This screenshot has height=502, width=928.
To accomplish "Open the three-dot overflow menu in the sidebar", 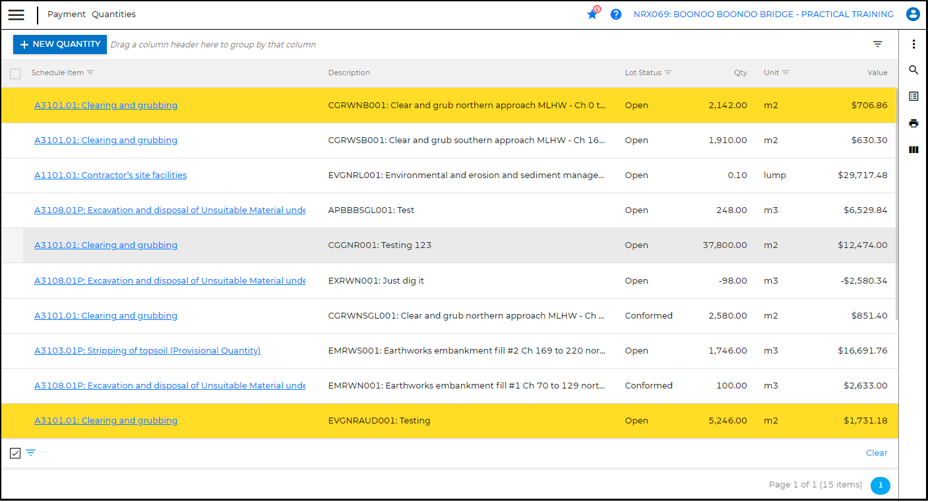I will coord(913,44).
